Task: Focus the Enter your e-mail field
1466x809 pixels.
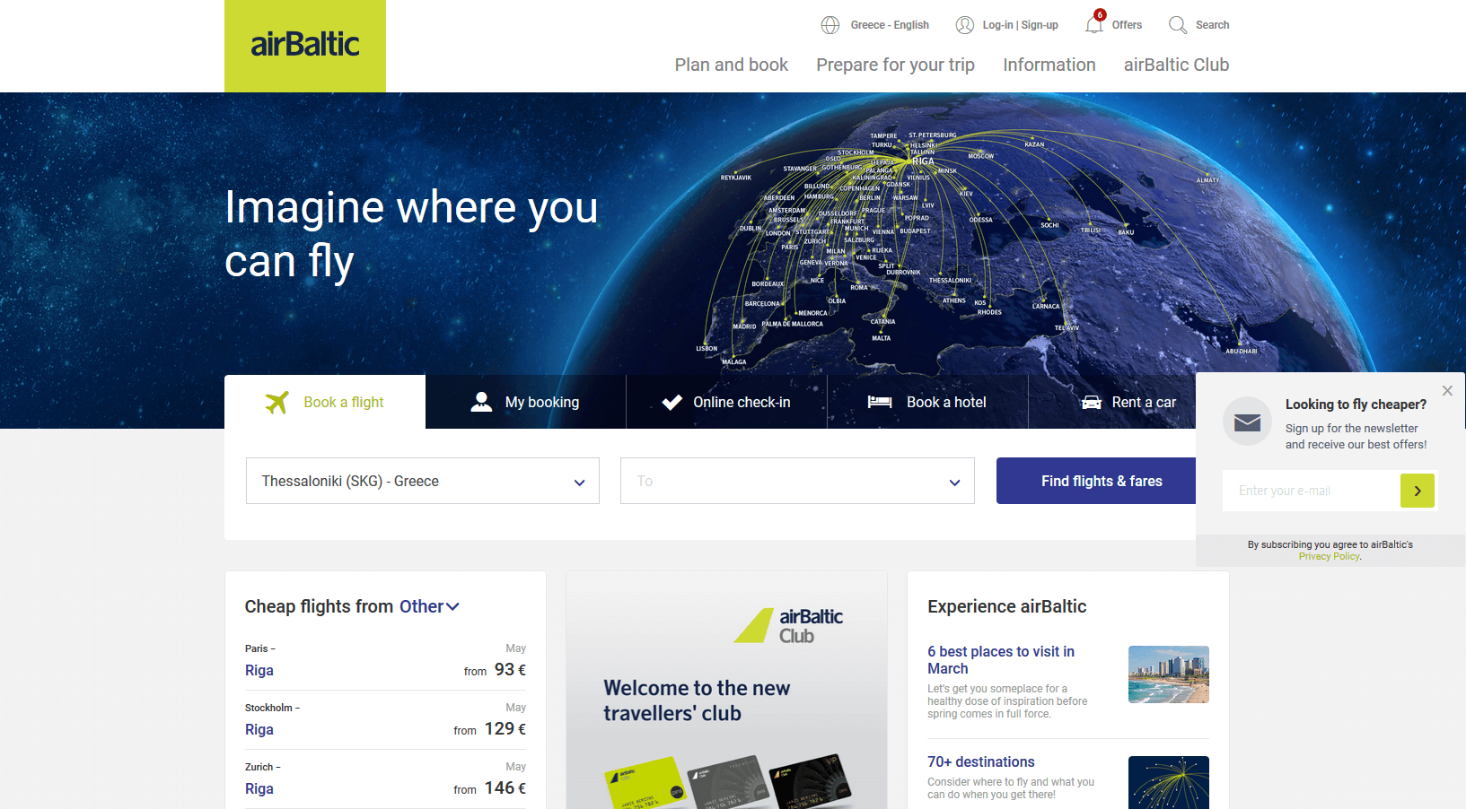Action: pos(1312,491)
